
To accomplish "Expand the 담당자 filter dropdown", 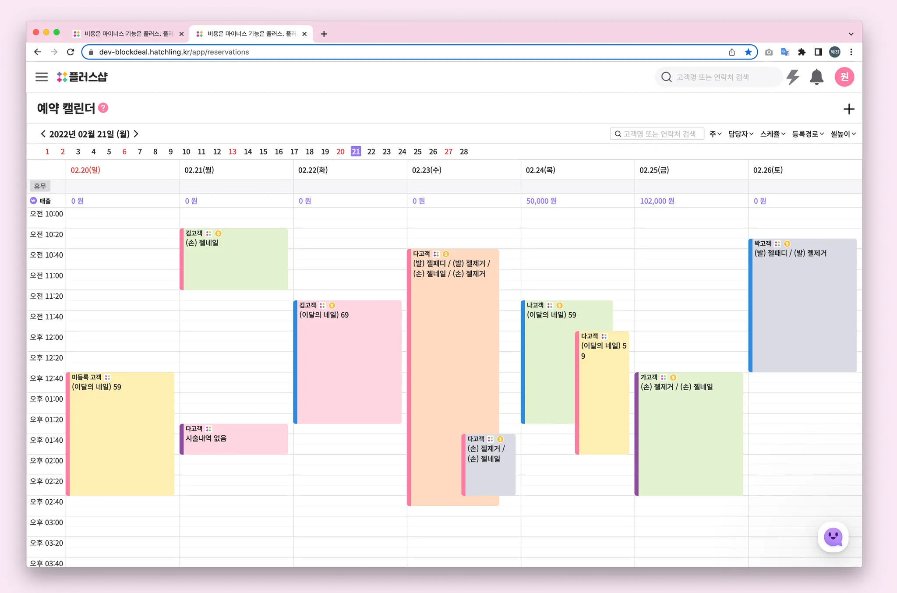I will click(x=741, y=134).
